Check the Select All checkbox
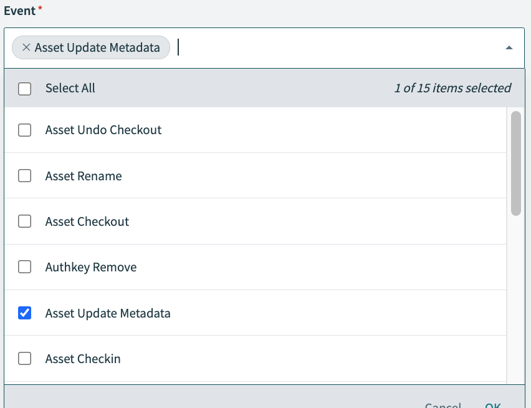The width and height of the screenshot is (531, 408). 25,89
